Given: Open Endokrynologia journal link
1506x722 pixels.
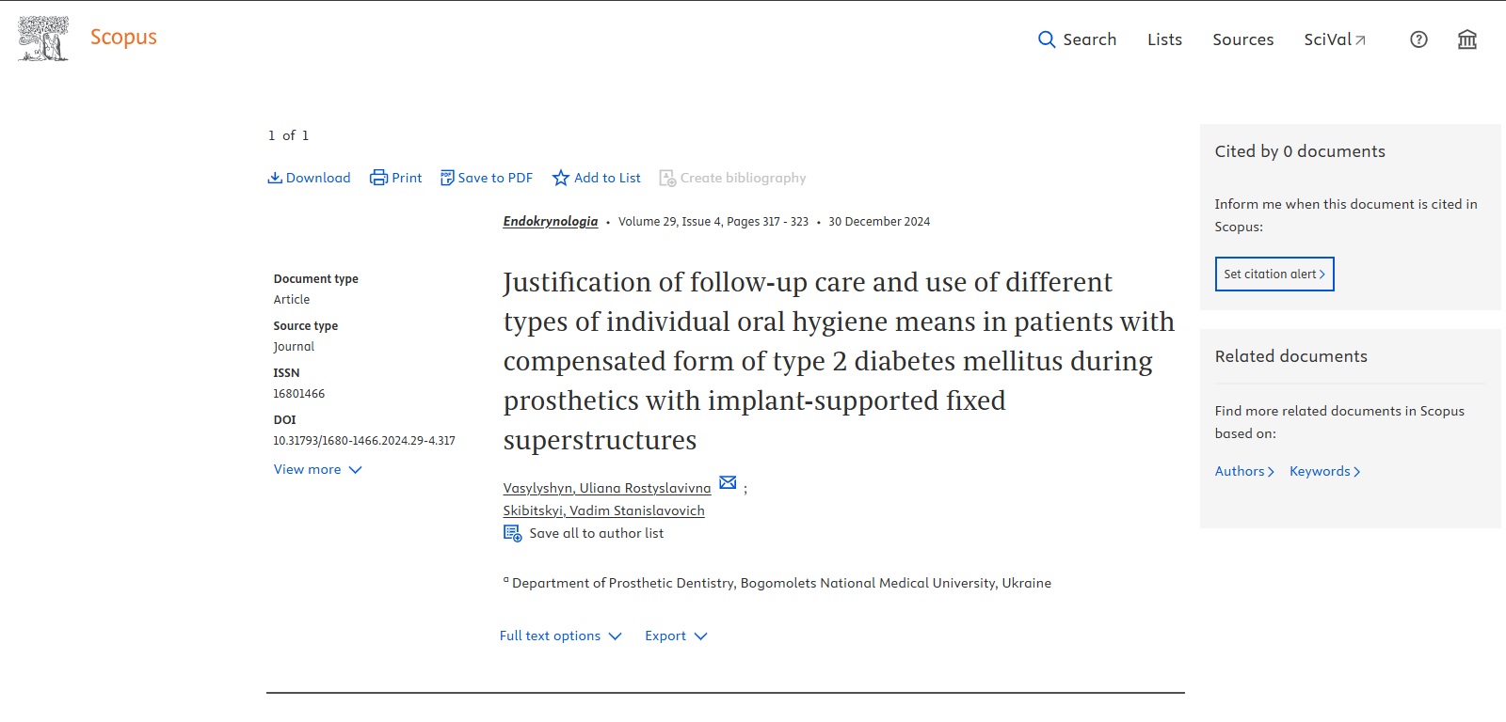Looking at the screenshot, I should tap(551, 221).
